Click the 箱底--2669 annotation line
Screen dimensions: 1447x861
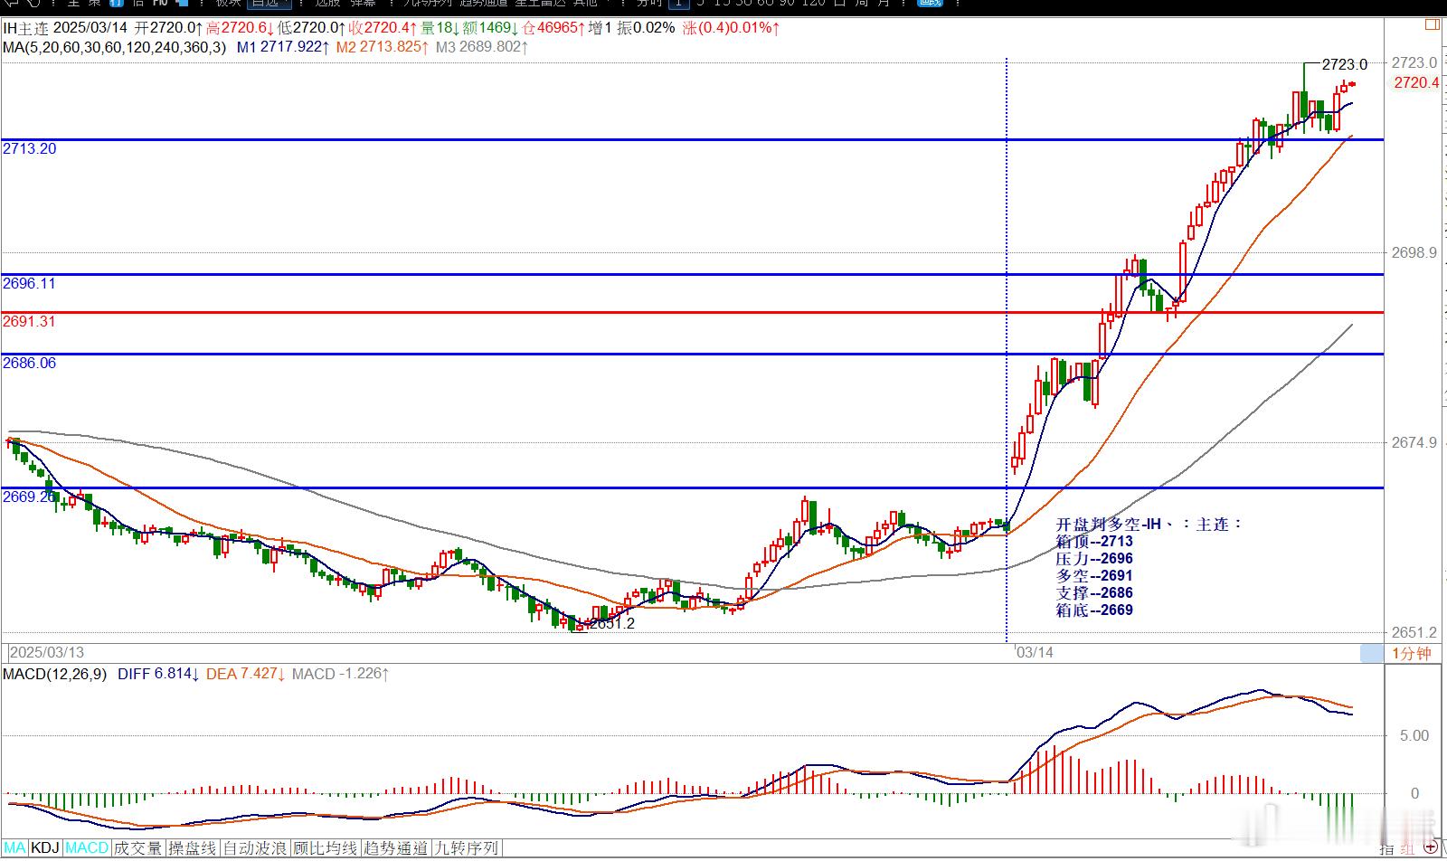click(x=1094, y=610)
